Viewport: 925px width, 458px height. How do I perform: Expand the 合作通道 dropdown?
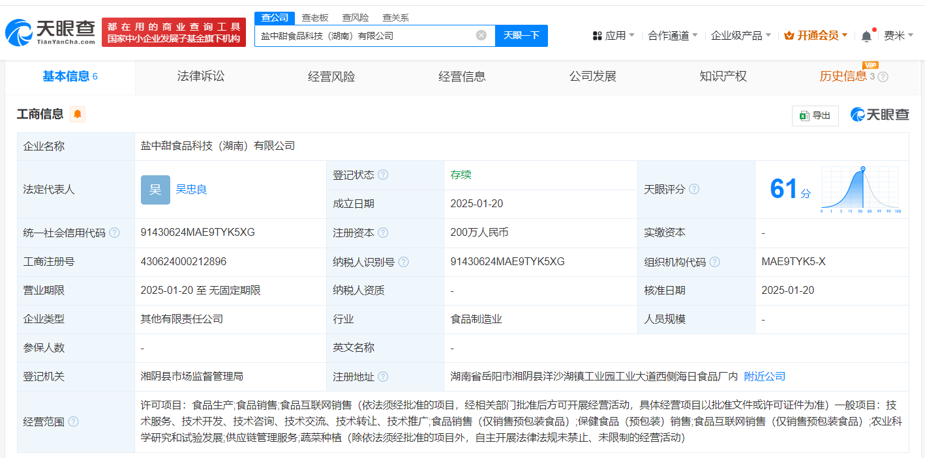pyautogui.click(x=673, y=36)
